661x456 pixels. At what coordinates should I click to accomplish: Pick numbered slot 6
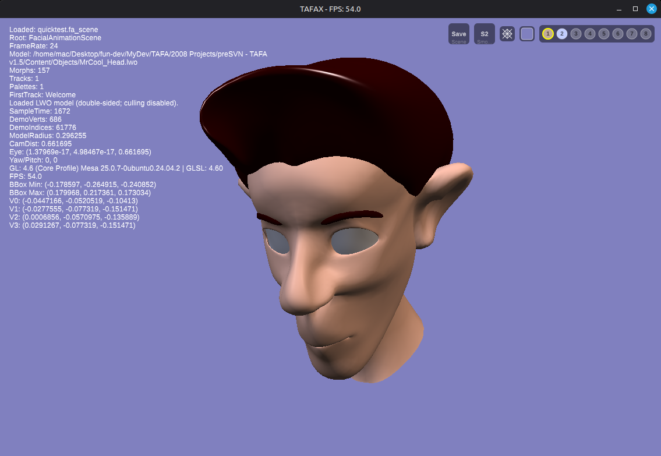[618, 34]
